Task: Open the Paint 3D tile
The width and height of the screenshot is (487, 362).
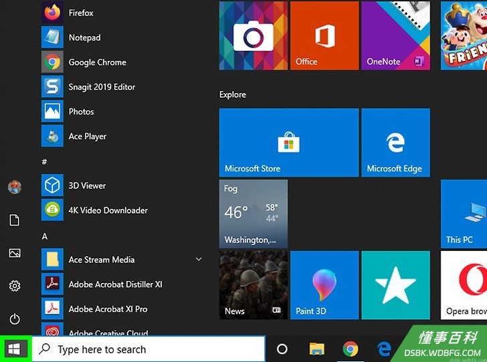Action: pos(324,285)
